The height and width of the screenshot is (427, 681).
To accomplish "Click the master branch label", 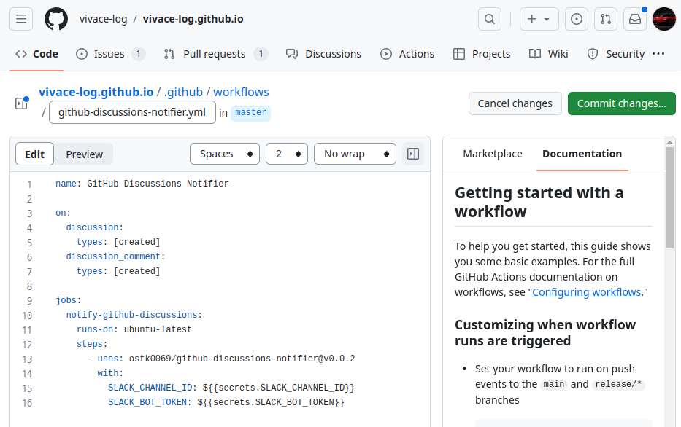I will tap(250, 113).
